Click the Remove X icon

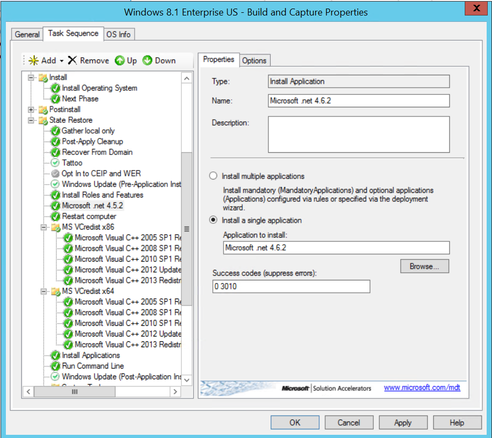point(72,60)
